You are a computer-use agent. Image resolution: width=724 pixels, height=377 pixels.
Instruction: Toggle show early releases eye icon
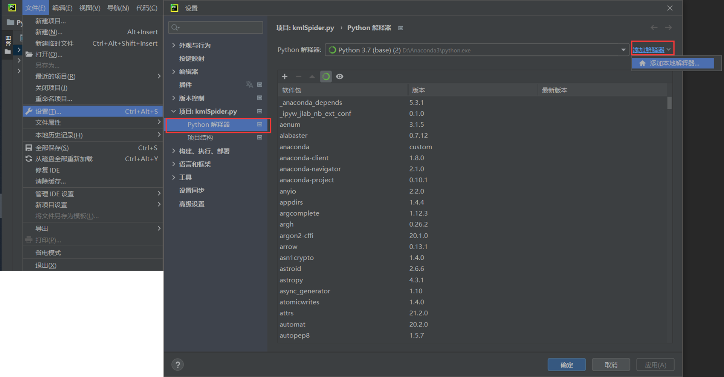[340, 77]
